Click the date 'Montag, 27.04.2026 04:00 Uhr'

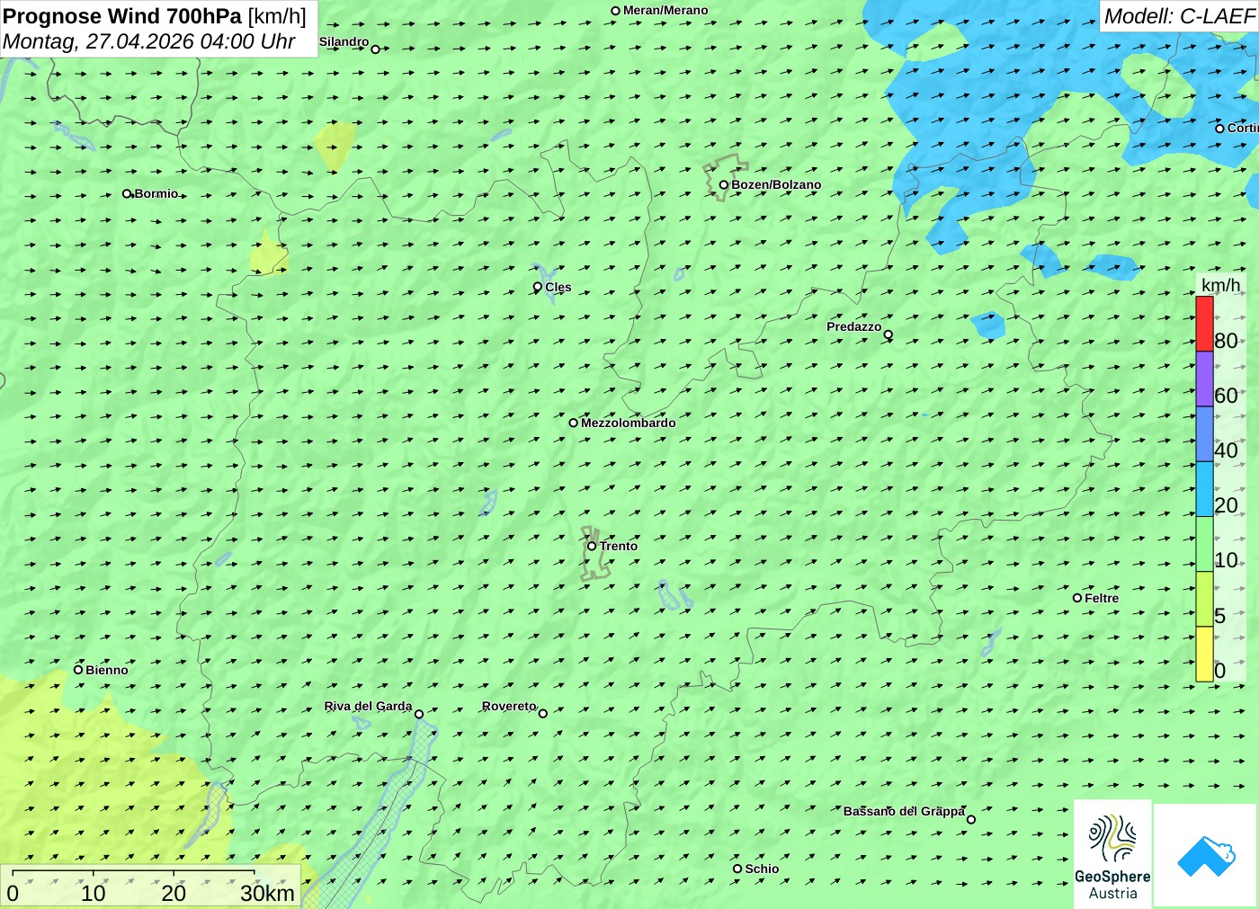(x=149, y=41)
